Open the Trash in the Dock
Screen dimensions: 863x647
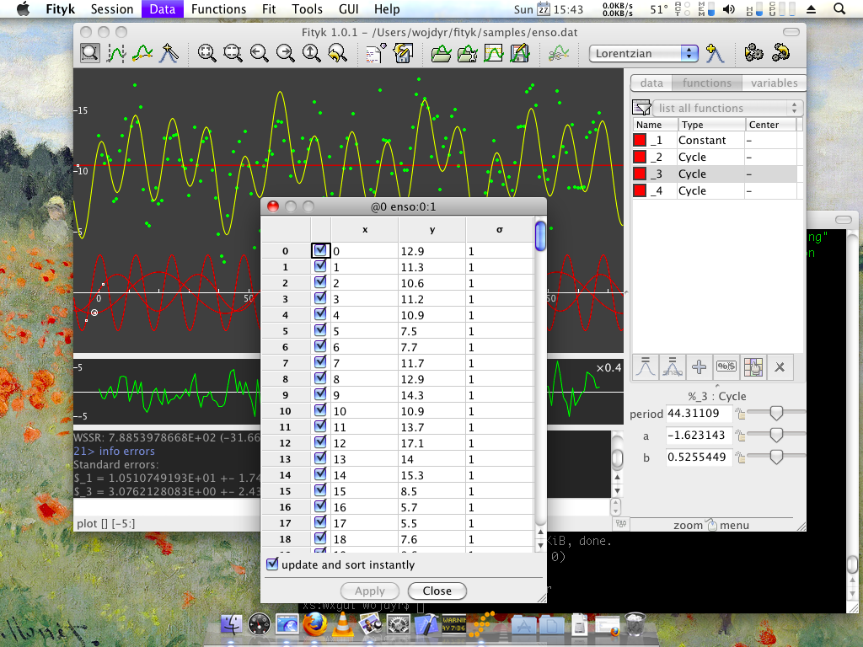[635, 624]
